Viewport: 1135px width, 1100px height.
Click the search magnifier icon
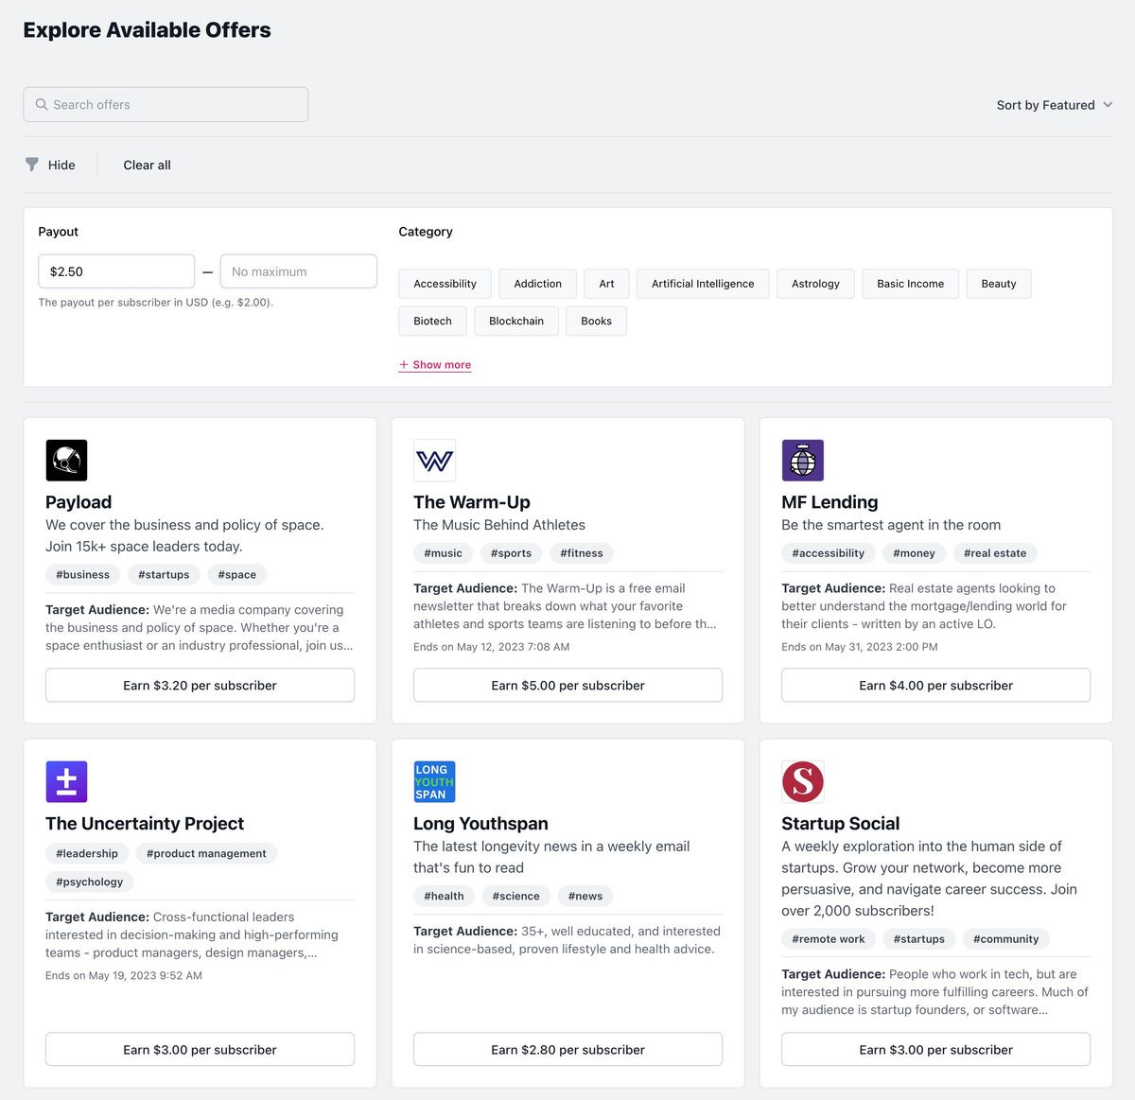coord(42,104)
